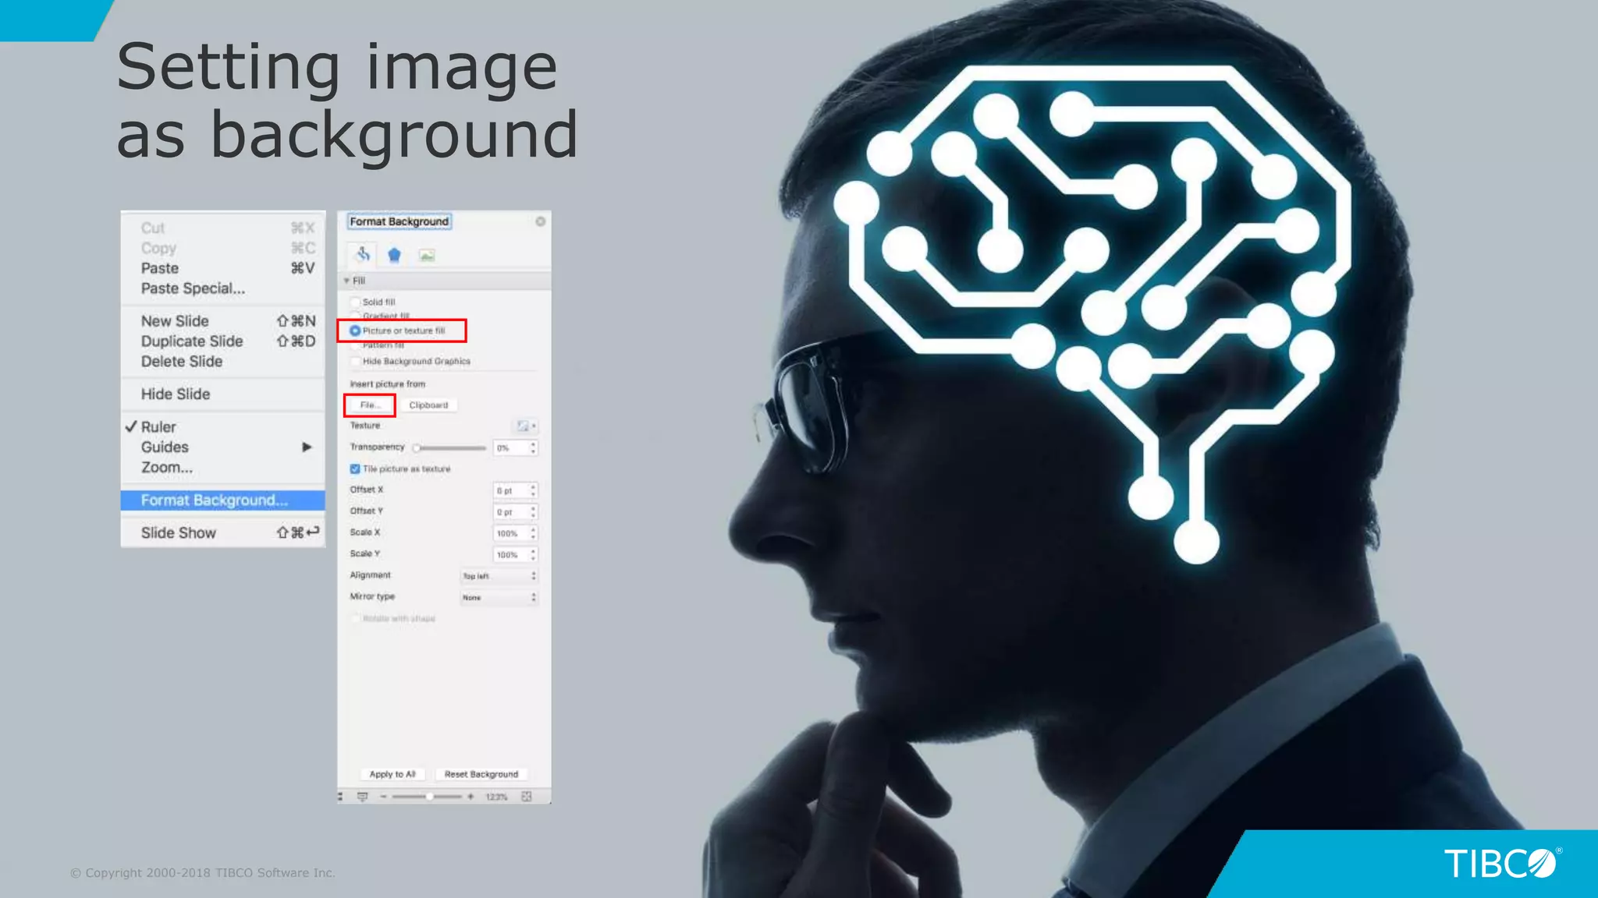Screen dimensions: 1598x898
Task: Choose Paste from the context menu
Action: [223, 268]
